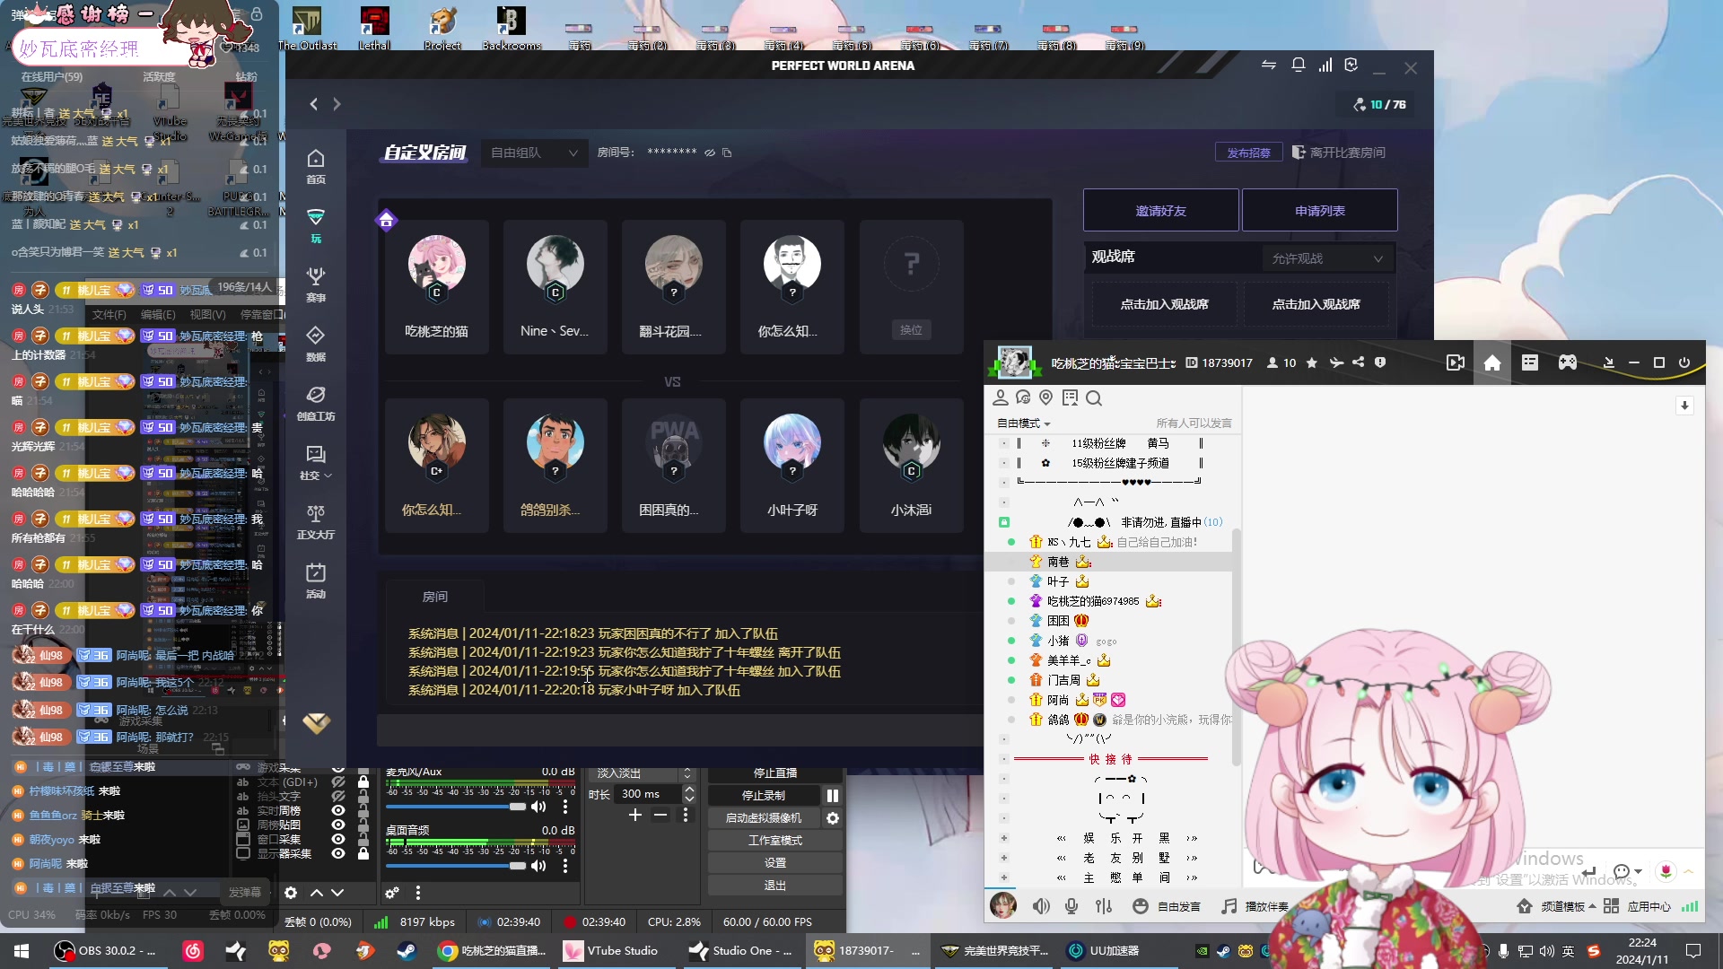The height and width of the screenshot is (969, 1723).
Task: Toggle the lock on 显示器采集 source in OBS
Action: 363,853
